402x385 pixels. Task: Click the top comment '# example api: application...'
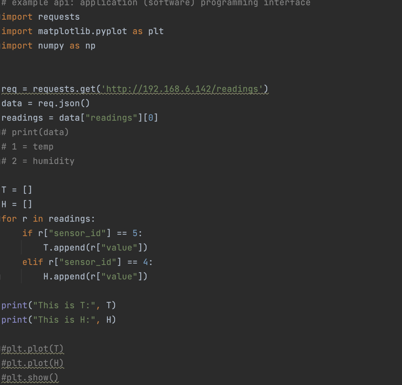(156, 3)
